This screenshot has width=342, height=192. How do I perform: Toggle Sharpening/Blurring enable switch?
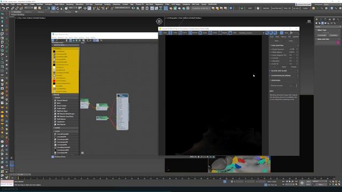pos(298,76)
